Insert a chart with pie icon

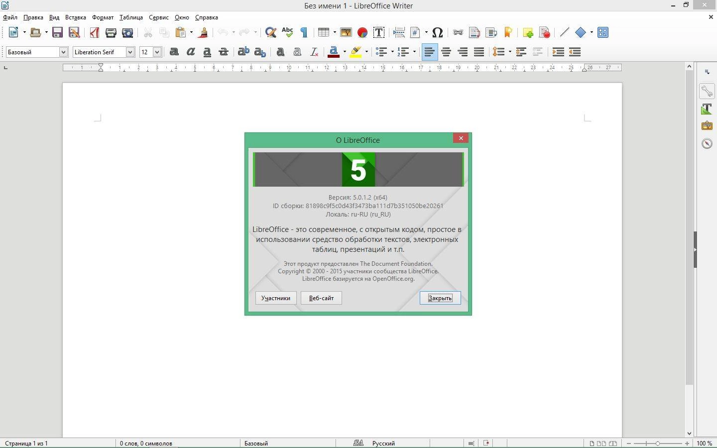coord(362,33)
